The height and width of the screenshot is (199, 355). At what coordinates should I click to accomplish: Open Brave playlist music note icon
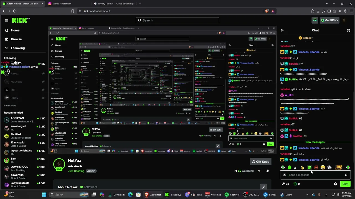pyautogui.click(x=324, y=11)
